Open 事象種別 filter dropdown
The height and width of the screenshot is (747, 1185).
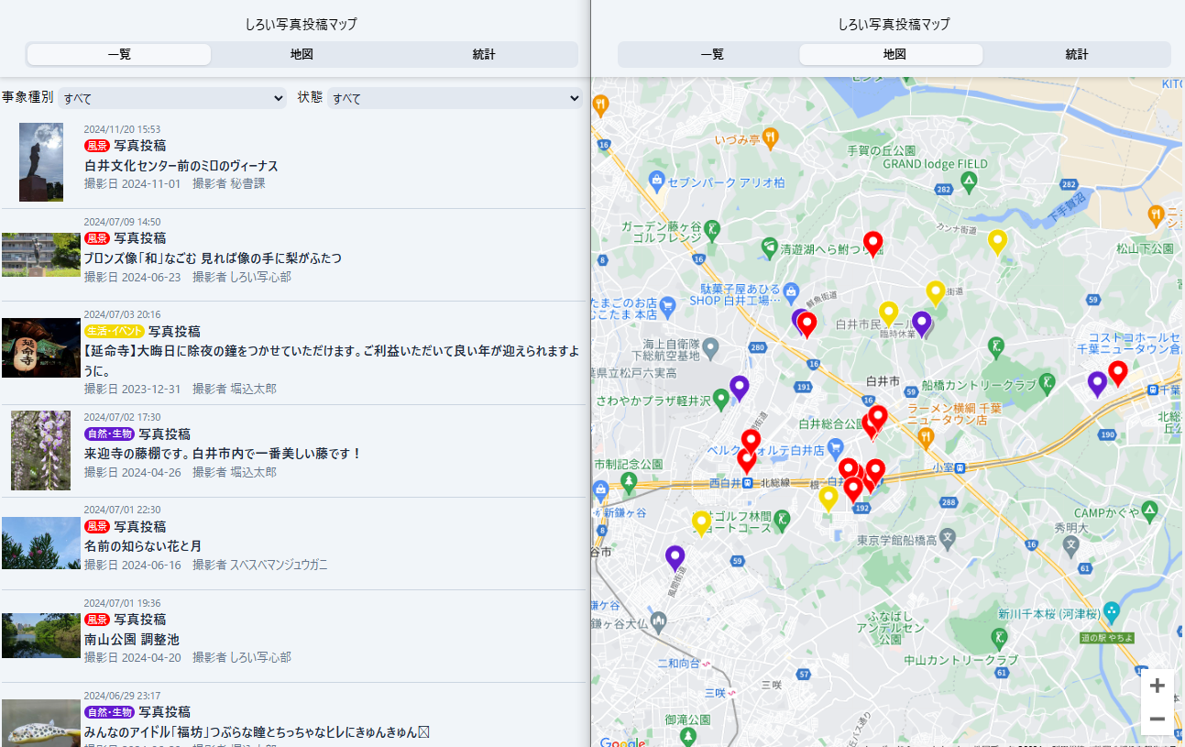[x=172, y=98]
